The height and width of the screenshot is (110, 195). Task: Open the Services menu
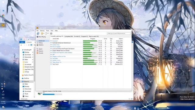pos(42,31)
